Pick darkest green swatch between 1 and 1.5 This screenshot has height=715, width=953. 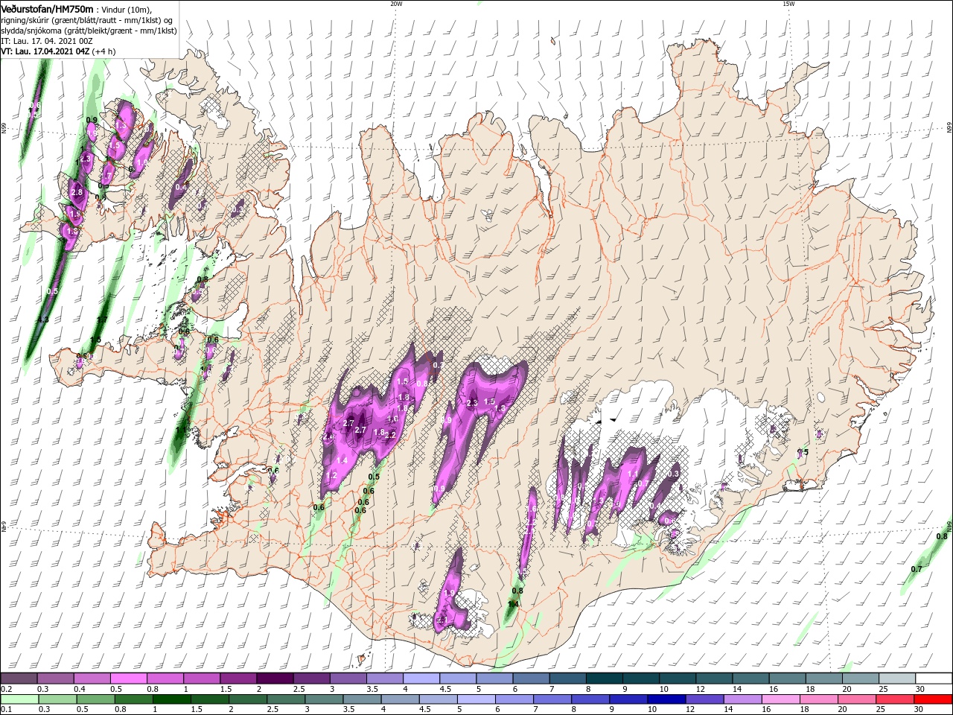172,699
